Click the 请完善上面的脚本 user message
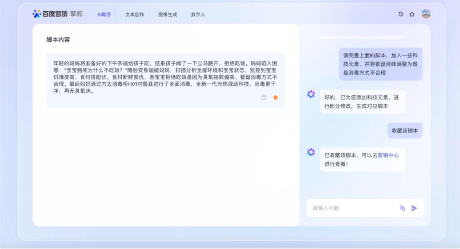The height and width of the screenshot is (249, 460). coord(381,64)
